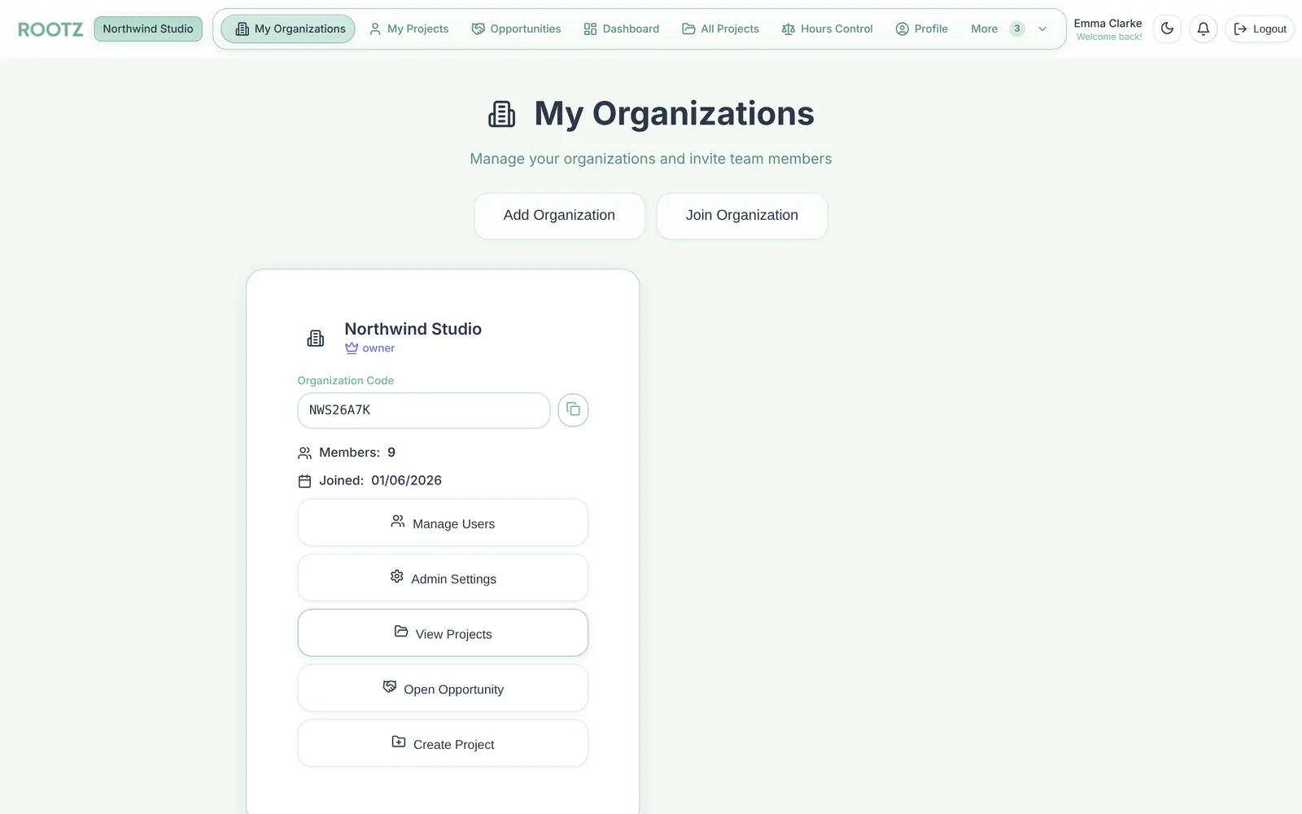Log out with the Logout button
Viewport: 1302px width, 814px height.
click(x=1260, y=28)
